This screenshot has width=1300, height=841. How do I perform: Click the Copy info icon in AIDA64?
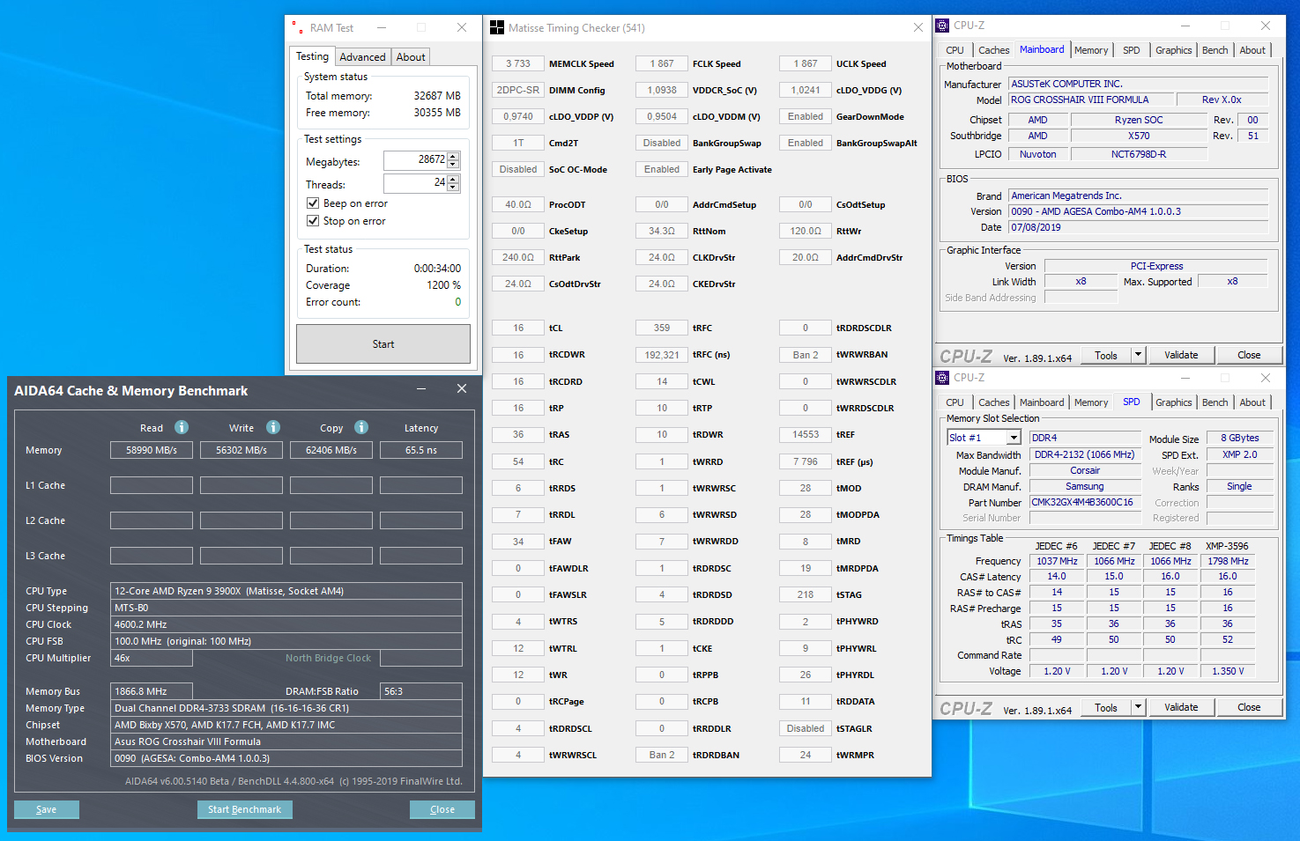[x=361, y=427]
